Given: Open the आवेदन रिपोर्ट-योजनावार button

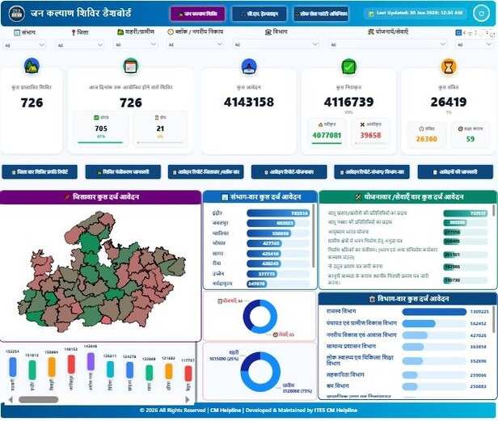Looking at the screenshot, I should 289,172.
